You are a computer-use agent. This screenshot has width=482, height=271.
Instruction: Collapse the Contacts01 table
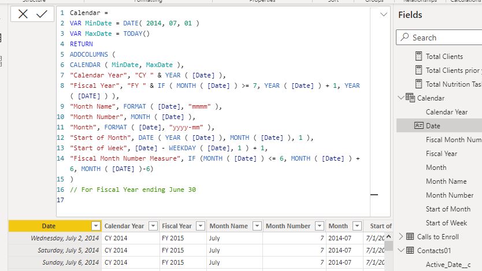point(401,250)
